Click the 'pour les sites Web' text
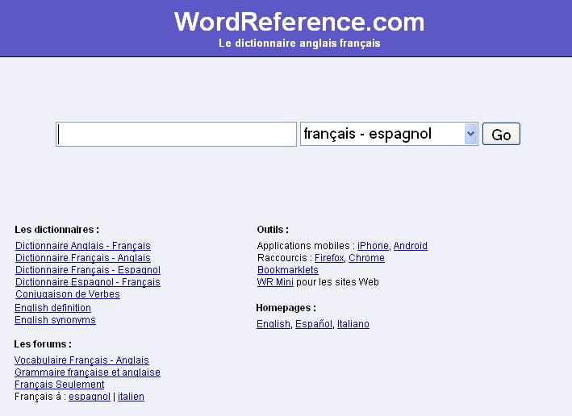572x416 pixels. [337, 282]
